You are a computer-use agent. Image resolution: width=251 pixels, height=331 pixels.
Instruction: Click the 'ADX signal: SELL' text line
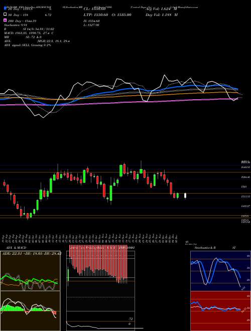[x=28, y=45]
